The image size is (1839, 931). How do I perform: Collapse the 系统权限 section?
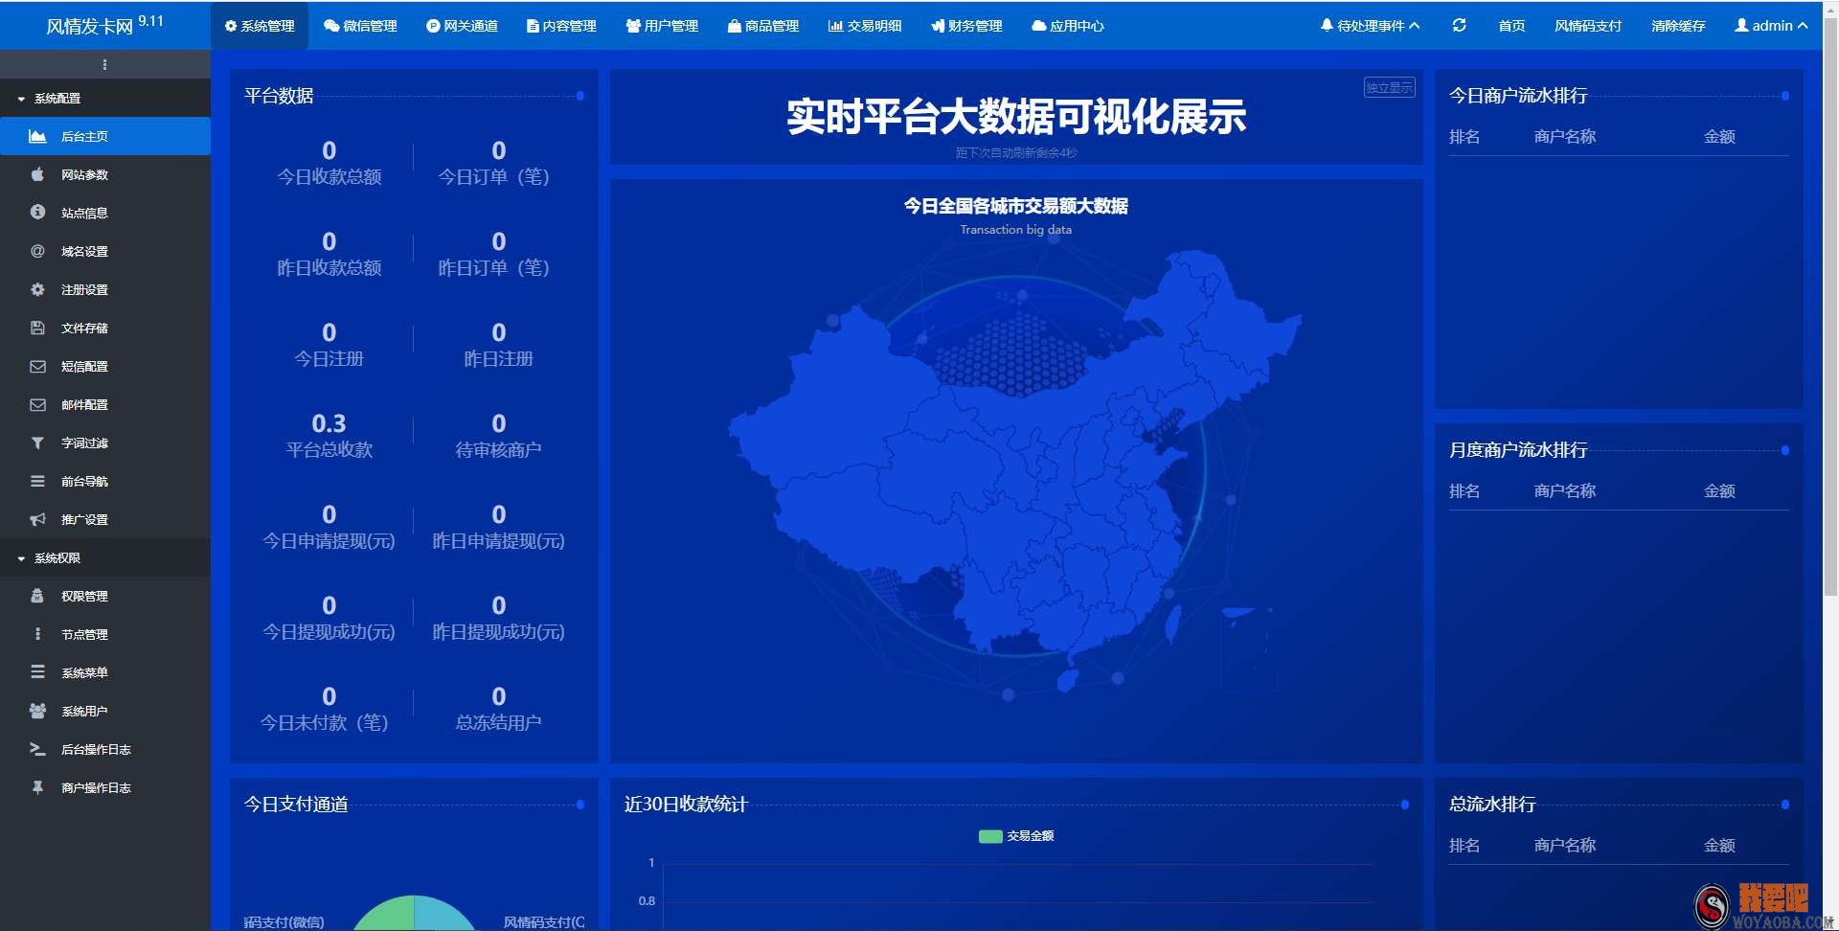point(55,557)
